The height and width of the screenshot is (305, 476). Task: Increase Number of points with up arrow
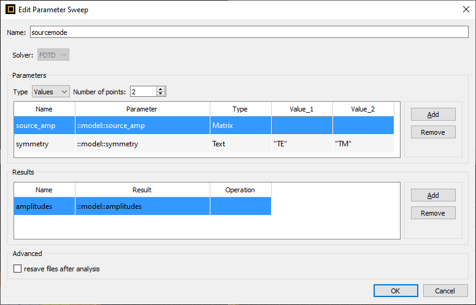161,89
